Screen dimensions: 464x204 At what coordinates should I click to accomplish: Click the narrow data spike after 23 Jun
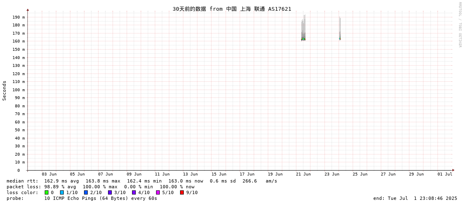click(x=340, y=28)
